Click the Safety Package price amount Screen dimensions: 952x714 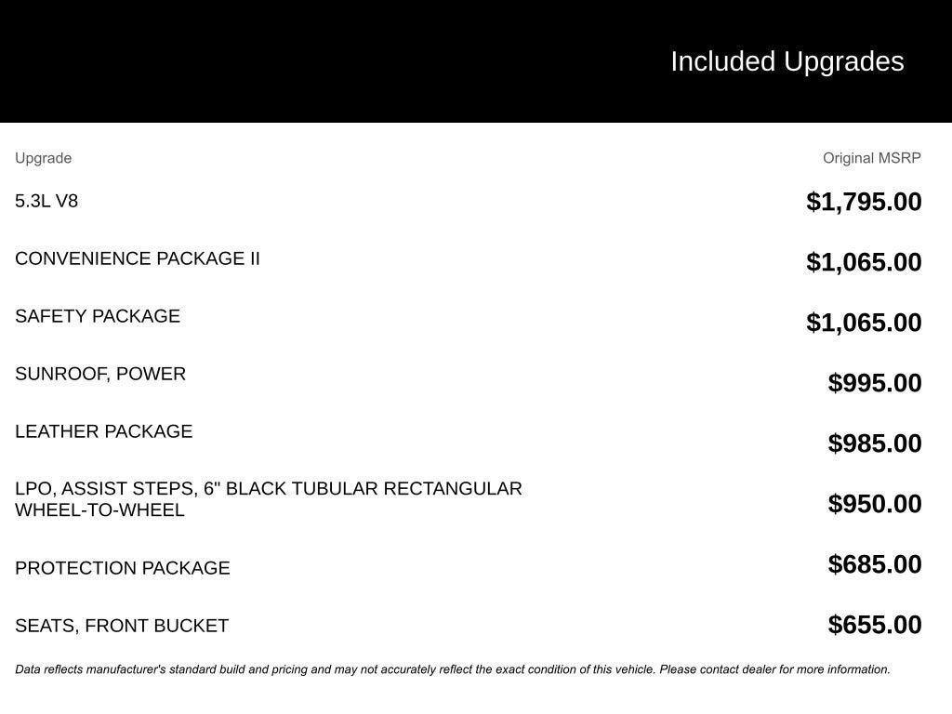pos(864,323)
